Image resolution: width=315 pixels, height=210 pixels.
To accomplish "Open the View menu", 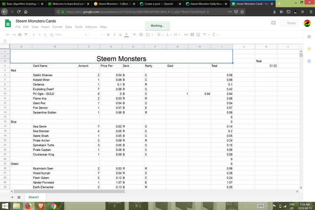I will pos(35,27).
